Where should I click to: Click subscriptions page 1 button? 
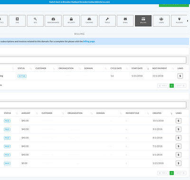171,85
